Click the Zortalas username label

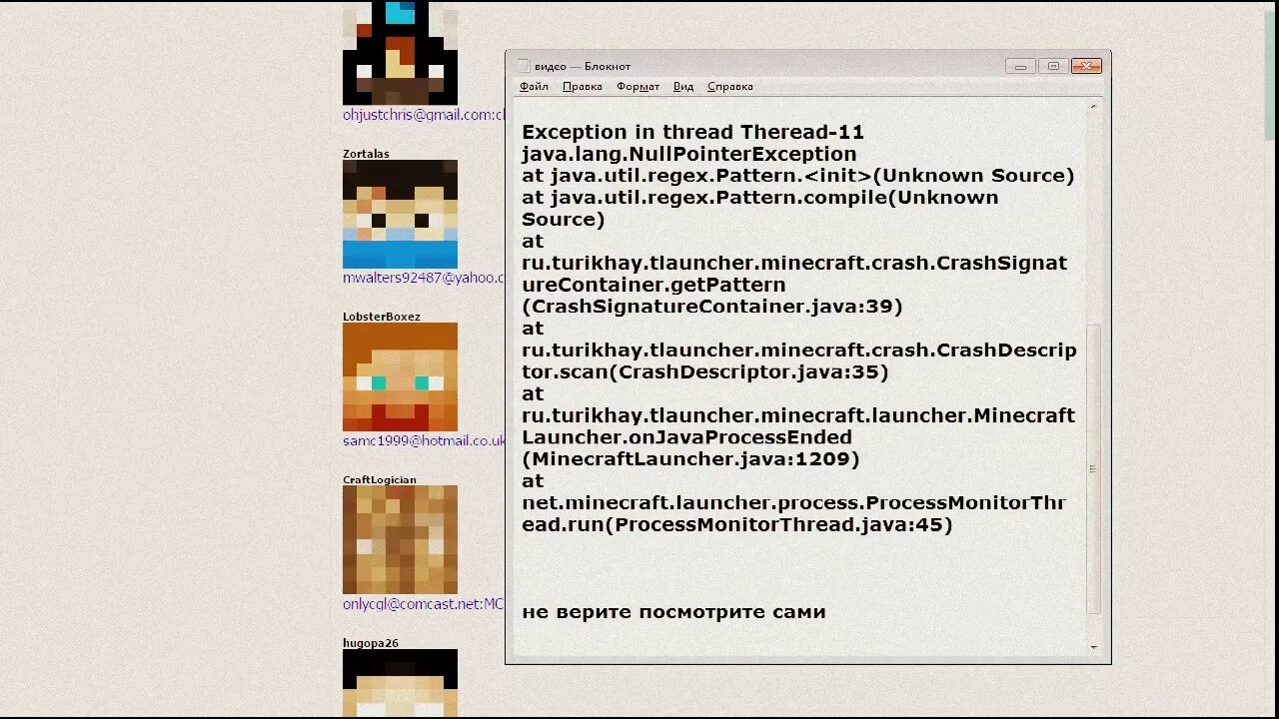point(366,154)
